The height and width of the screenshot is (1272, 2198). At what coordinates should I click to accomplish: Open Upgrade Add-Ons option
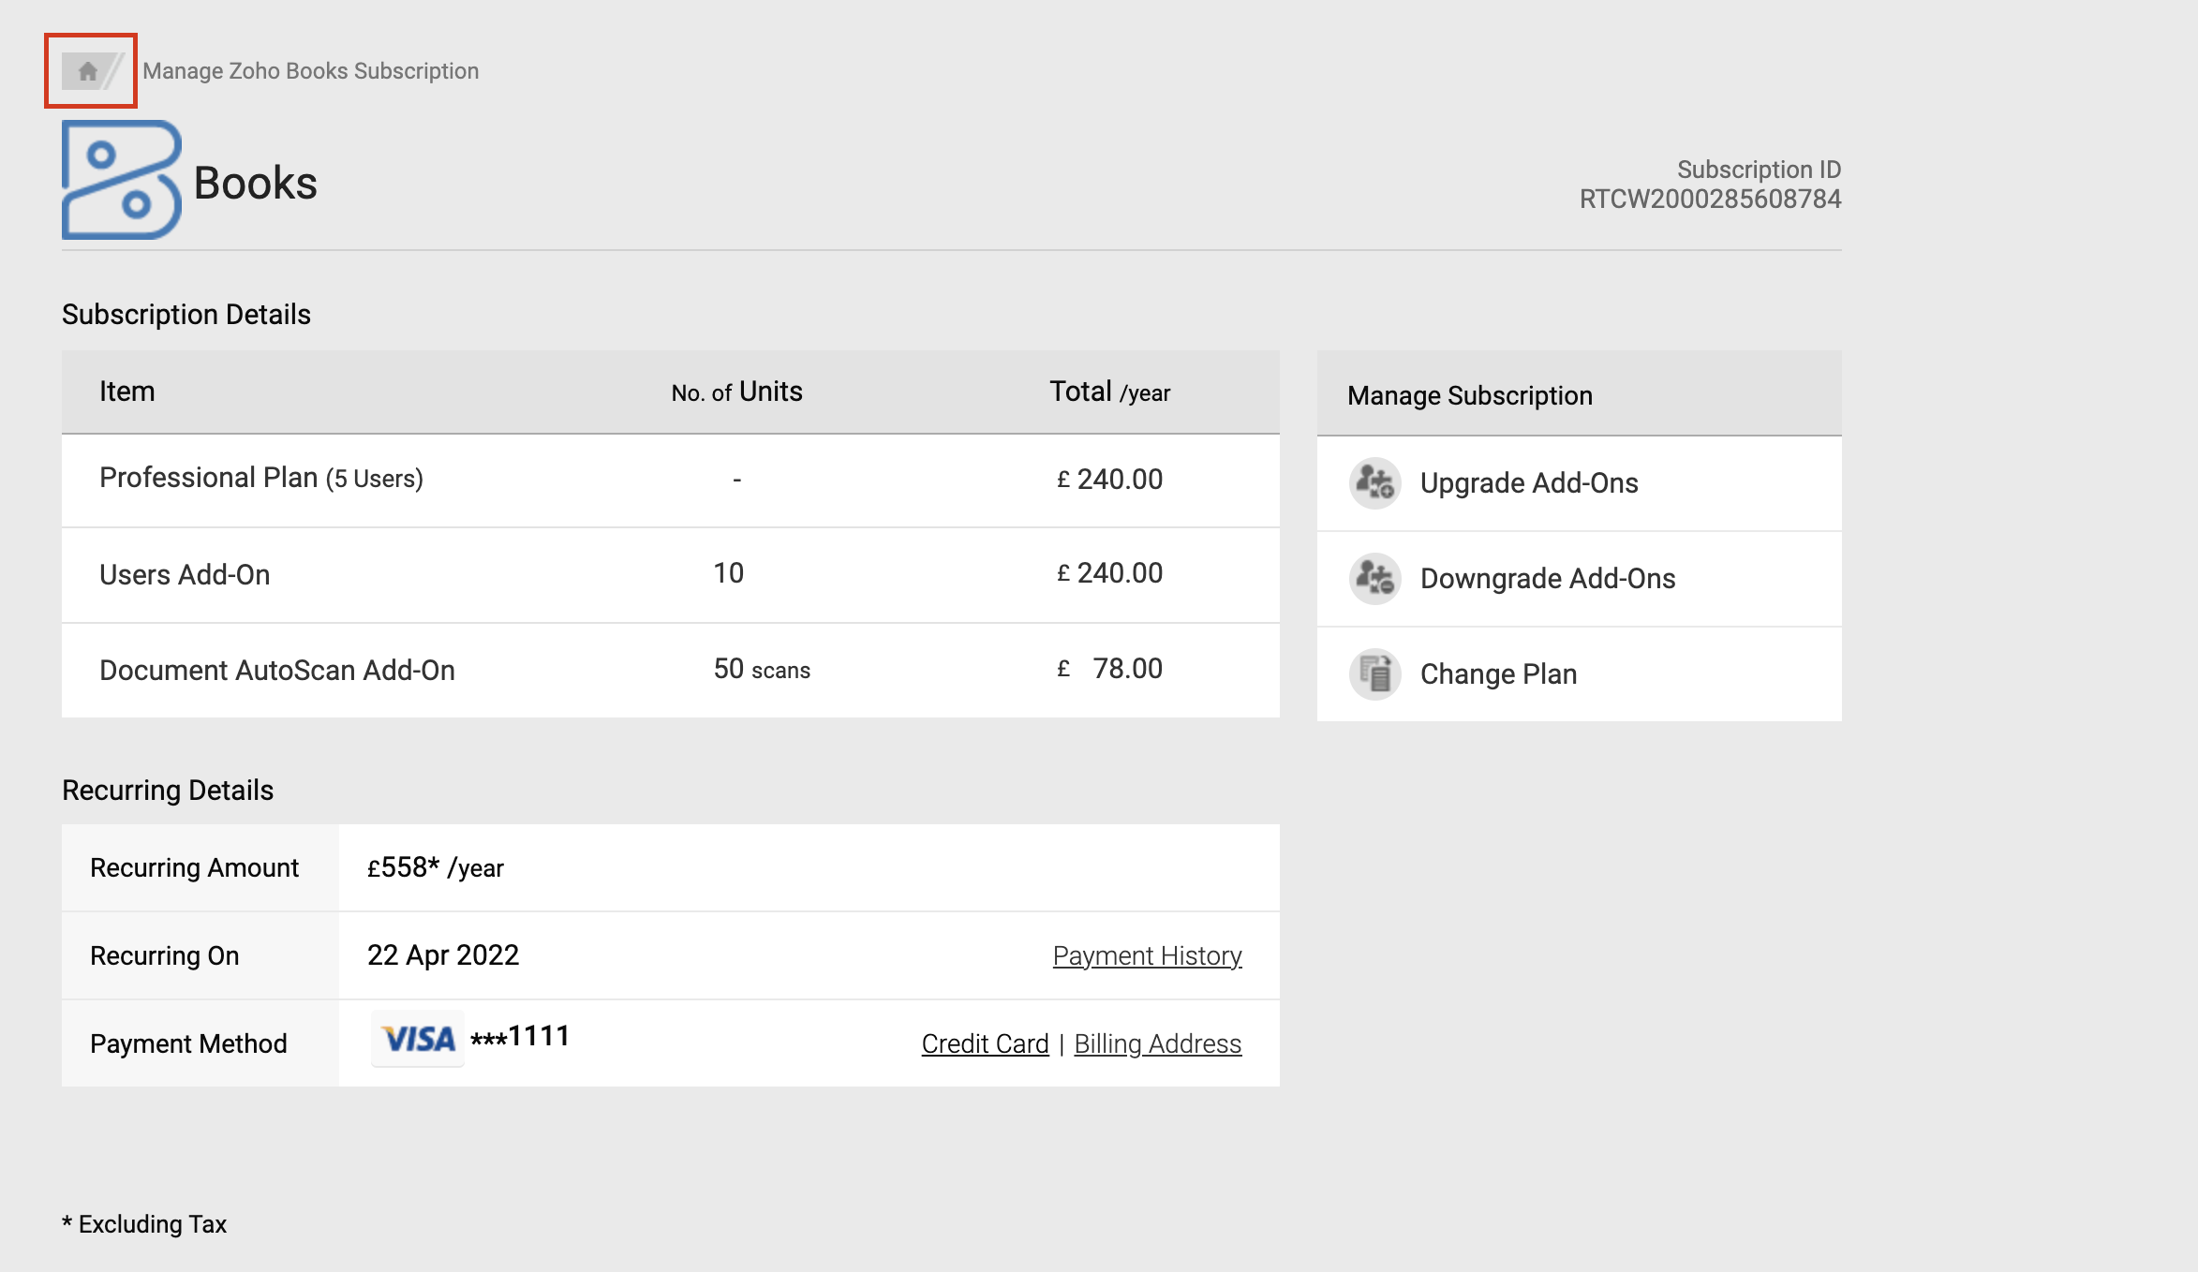[x=1528, y=483]
